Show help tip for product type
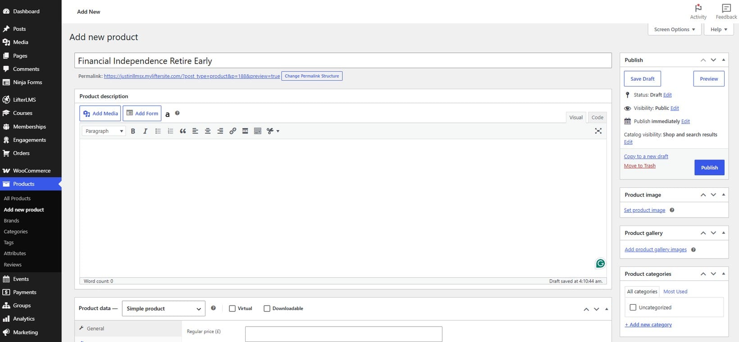Screen dimensions: 739x342 click(213, 308)
